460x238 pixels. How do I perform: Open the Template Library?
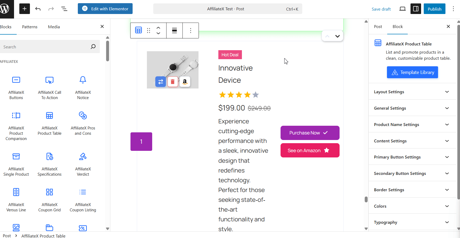[x=412, y=72]
